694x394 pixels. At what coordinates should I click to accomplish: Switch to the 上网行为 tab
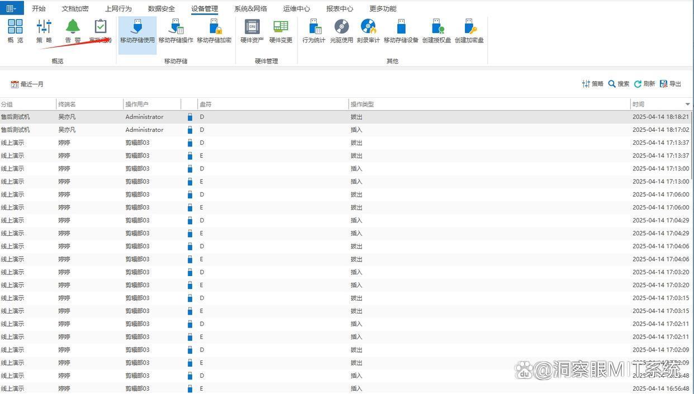[x=118, y=9]
